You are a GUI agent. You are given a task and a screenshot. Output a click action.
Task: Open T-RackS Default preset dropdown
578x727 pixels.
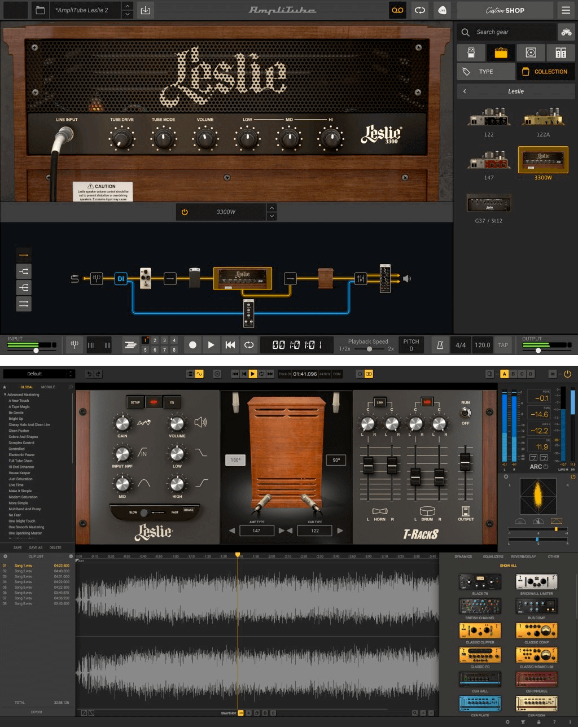tap(39, 374)
